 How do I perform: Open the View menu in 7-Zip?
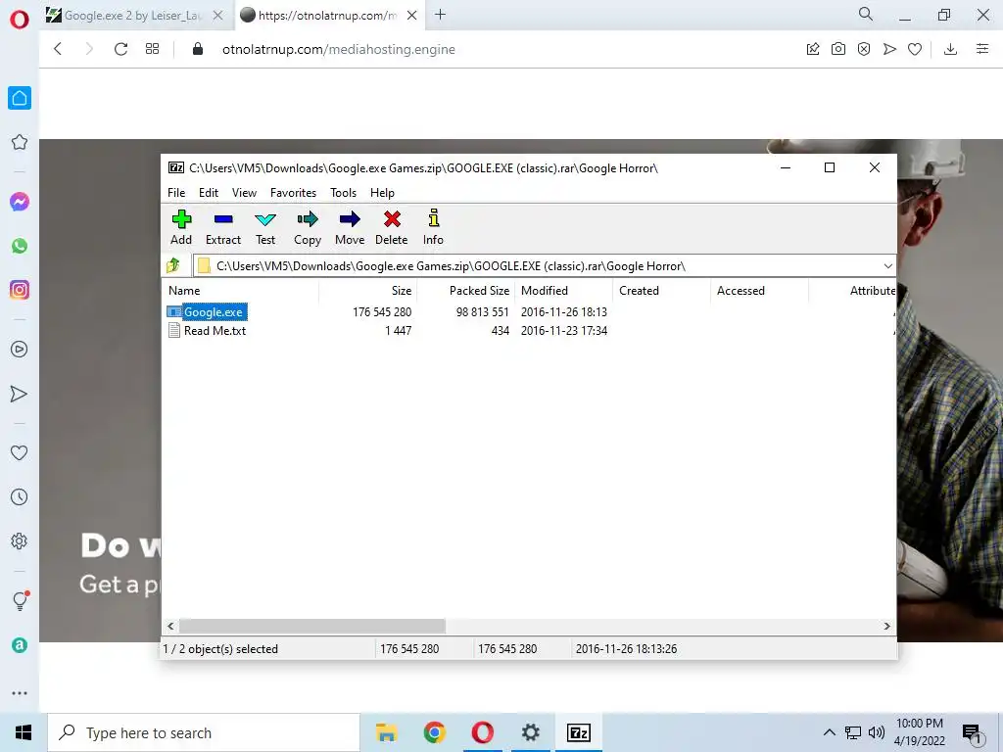click(244, 193)
